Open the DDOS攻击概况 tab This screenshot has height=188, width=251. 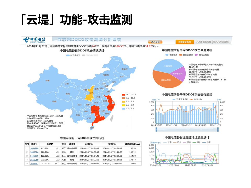tap(203, 42)
